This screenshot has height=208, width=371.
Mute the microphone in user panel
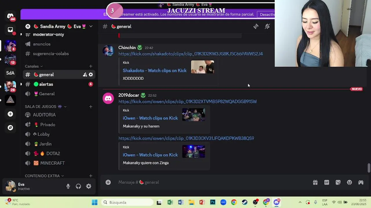68,186
